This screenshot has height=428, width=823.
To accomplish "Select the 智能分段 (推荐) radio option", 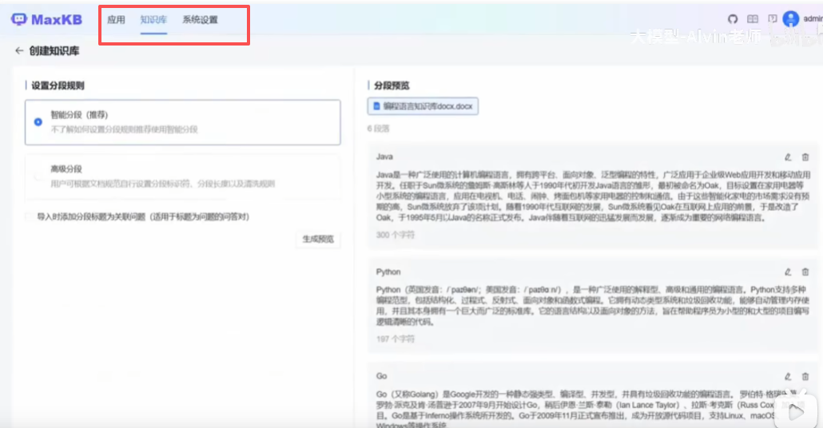I will (x=38, y=121).
